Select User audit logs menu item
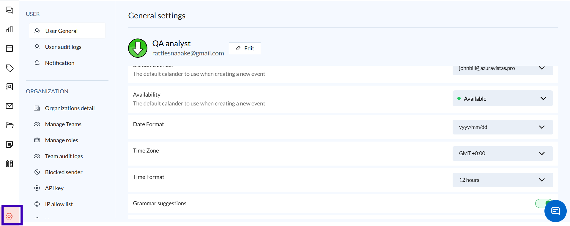This screenshot has width=570, height=226. pyautogui.click(x=63, y=47)
